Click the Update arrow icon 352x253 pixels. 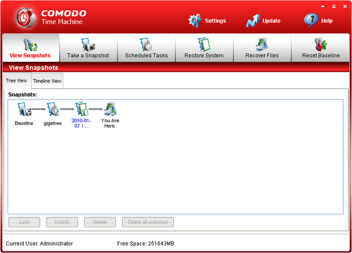[252, 21]
